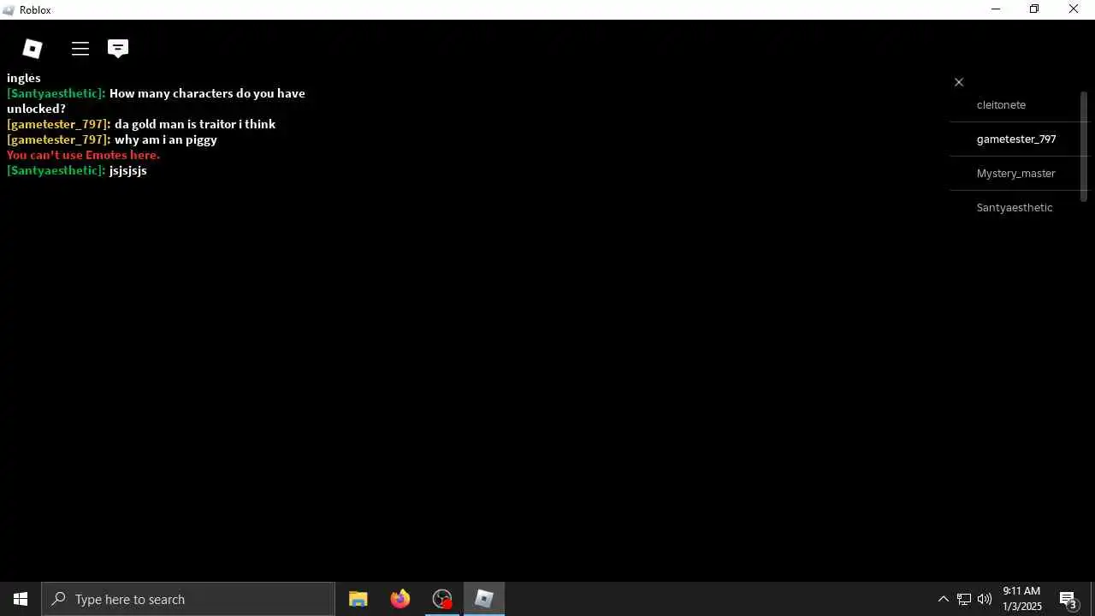Screen dimensions: 1095x616
Task: Open the Windows Start menu
Action: click(21, 599)
